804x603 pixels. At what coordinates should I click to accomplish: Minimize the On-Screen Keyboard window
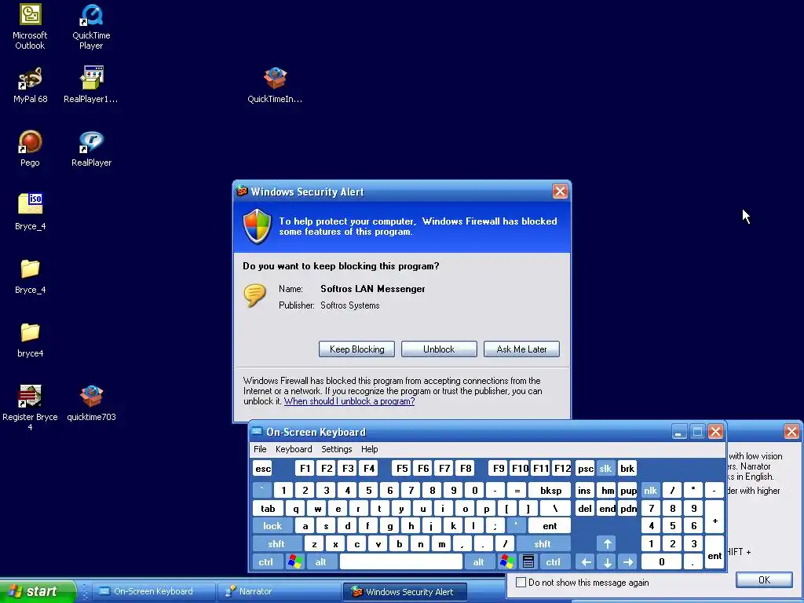(x=679, y=432)
